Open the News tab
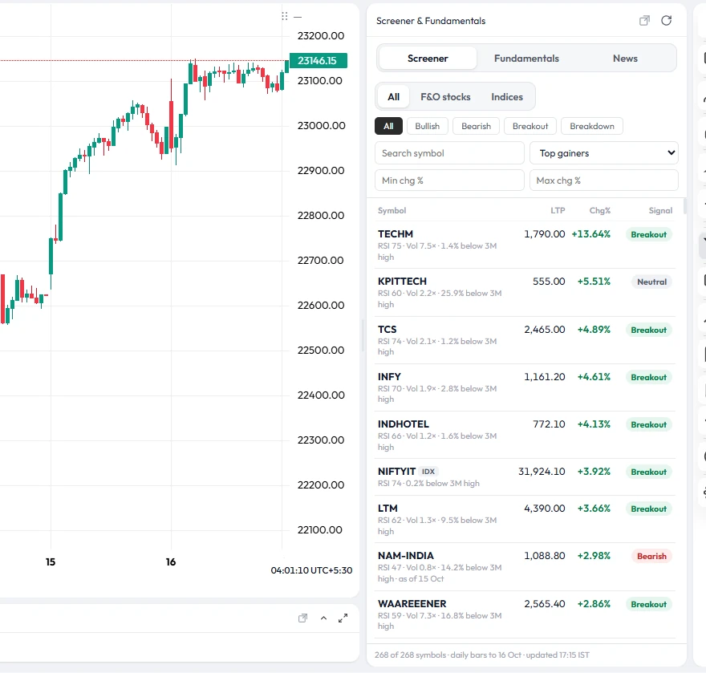This screenshot has height=673, width=706. (x=625, y=59)
